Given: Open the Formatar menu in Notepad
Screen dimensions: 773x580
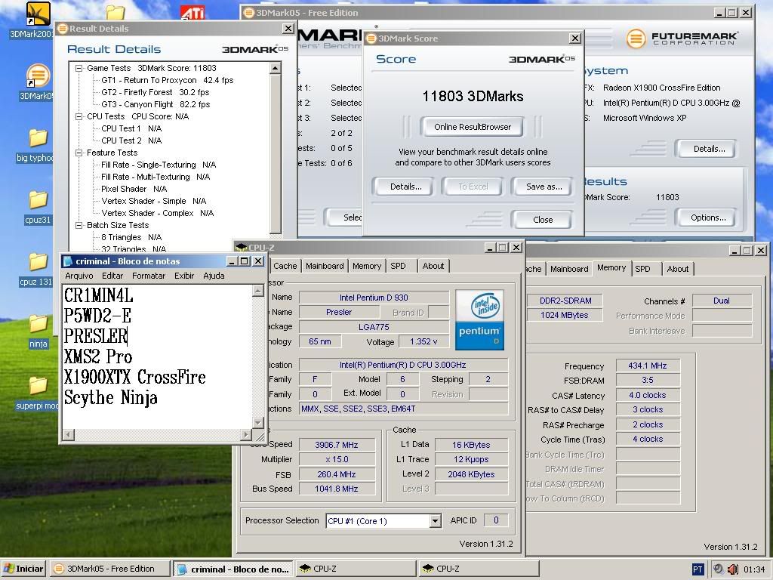Looking at the screenshot, I should point(149,276).
